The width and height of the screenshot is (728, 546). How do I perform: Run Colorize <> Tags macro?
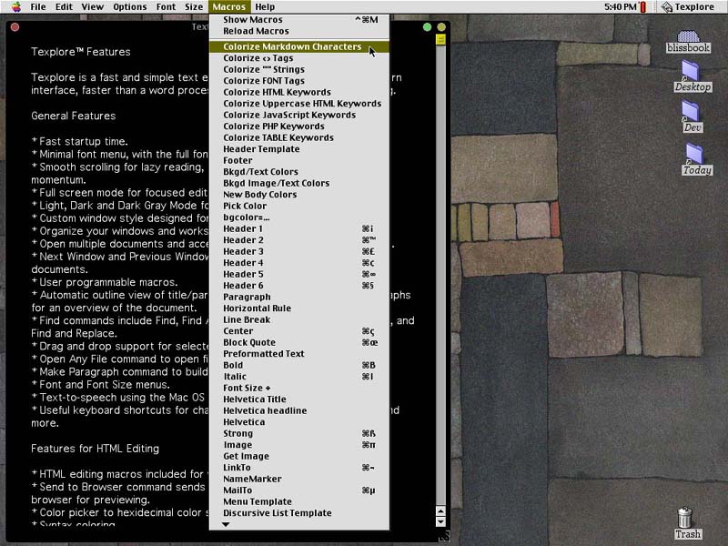pyautogui.click(x=299, y=58)
